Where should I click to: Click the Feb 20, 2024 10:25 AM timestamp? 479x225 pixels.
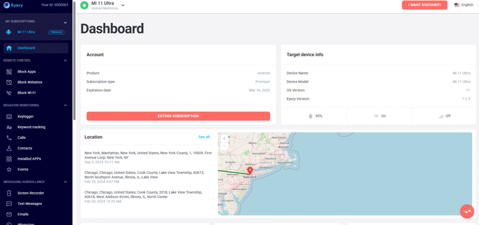(x=102, y=201)
